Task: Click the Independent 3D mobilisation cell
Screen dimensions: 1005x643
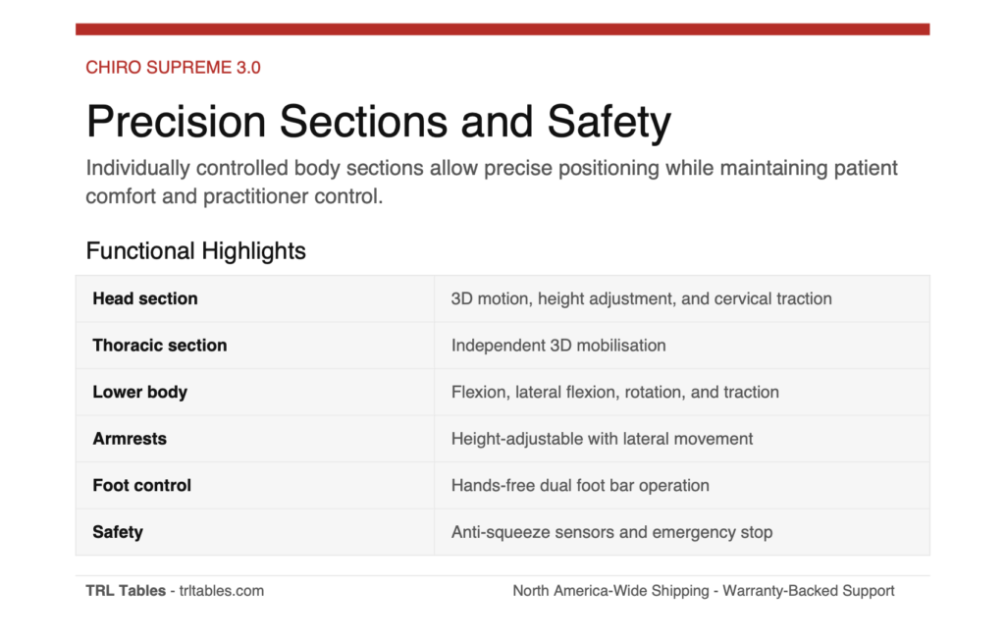Action: pos(558,346)
